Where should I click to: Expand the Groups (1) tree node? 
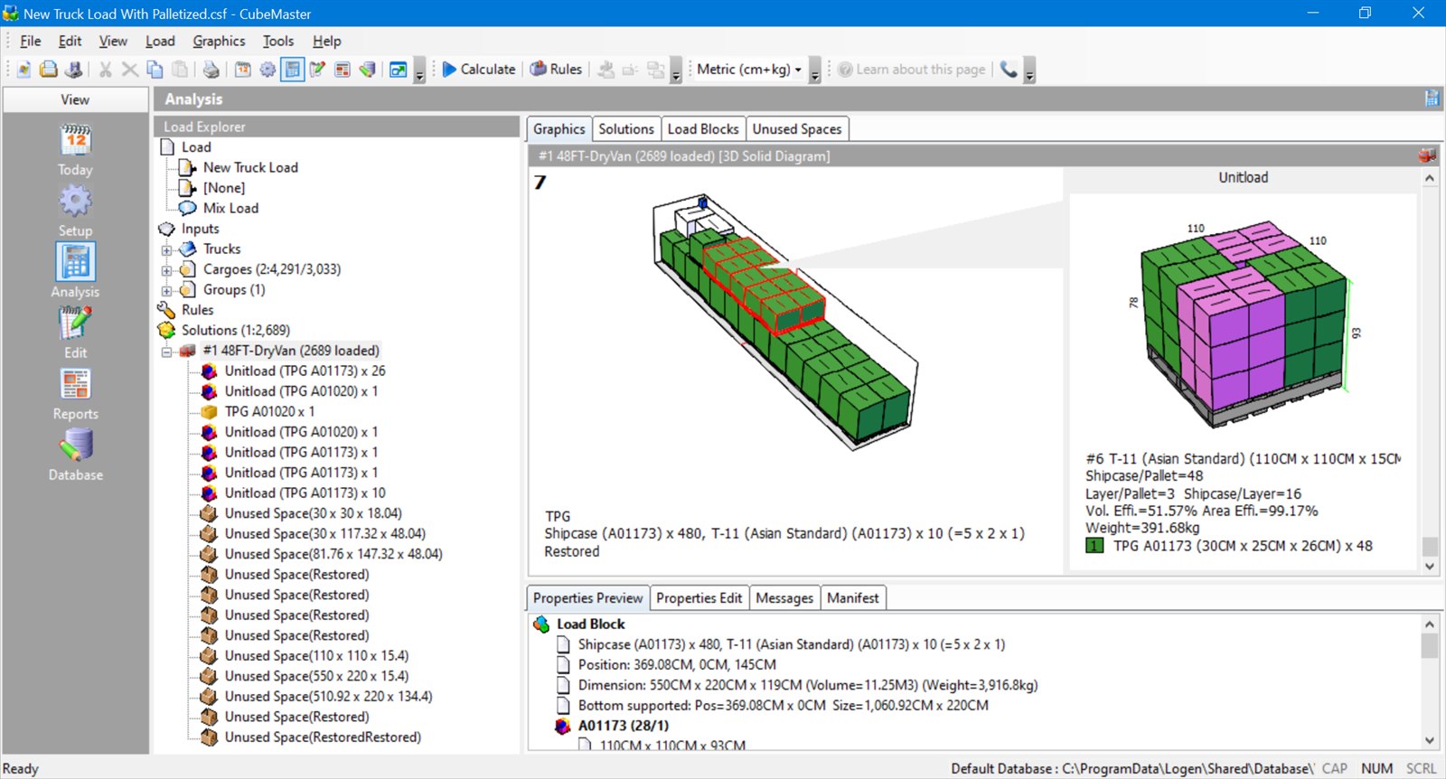166,291
